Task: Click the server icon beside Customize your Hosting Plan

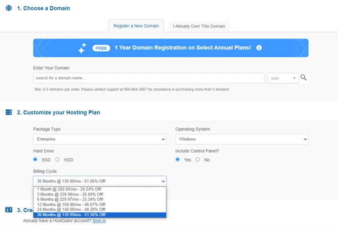Action: 9,112
